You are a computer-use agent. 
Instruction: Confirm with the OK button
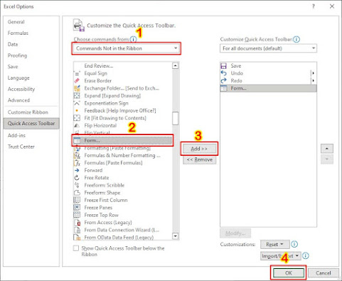click(x=289, y=273)
